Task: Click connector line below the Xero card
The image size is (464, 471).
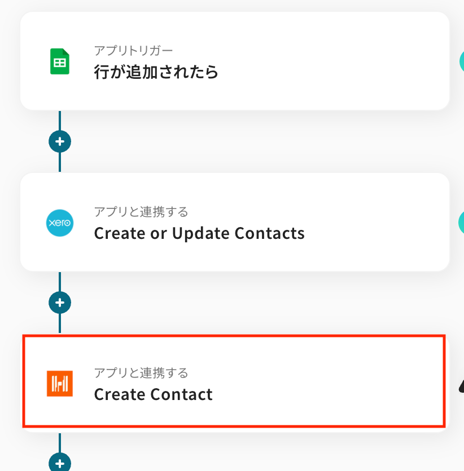Action: 60,282
